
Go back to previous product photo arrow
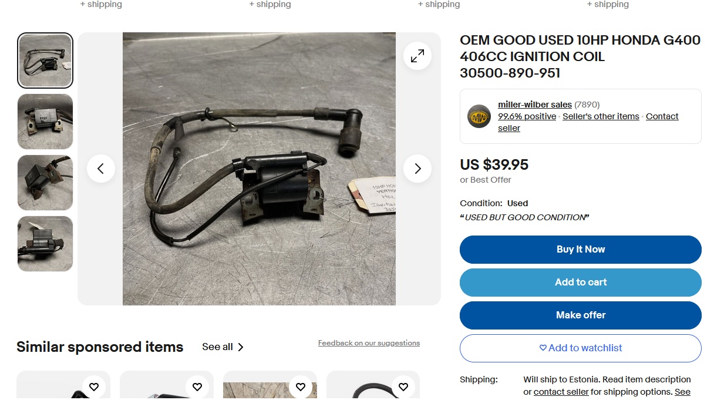(x=101, y=169)
